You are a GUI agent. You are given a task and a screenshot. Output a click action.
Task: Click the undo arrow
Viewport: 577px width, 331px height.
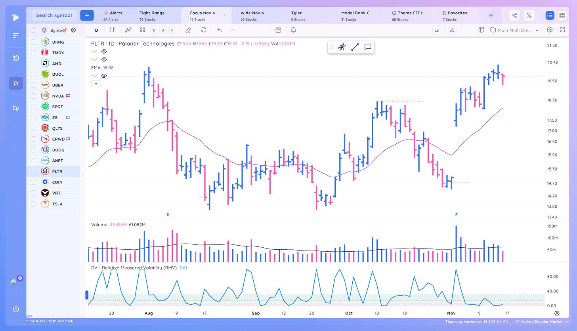click(220, 30)
